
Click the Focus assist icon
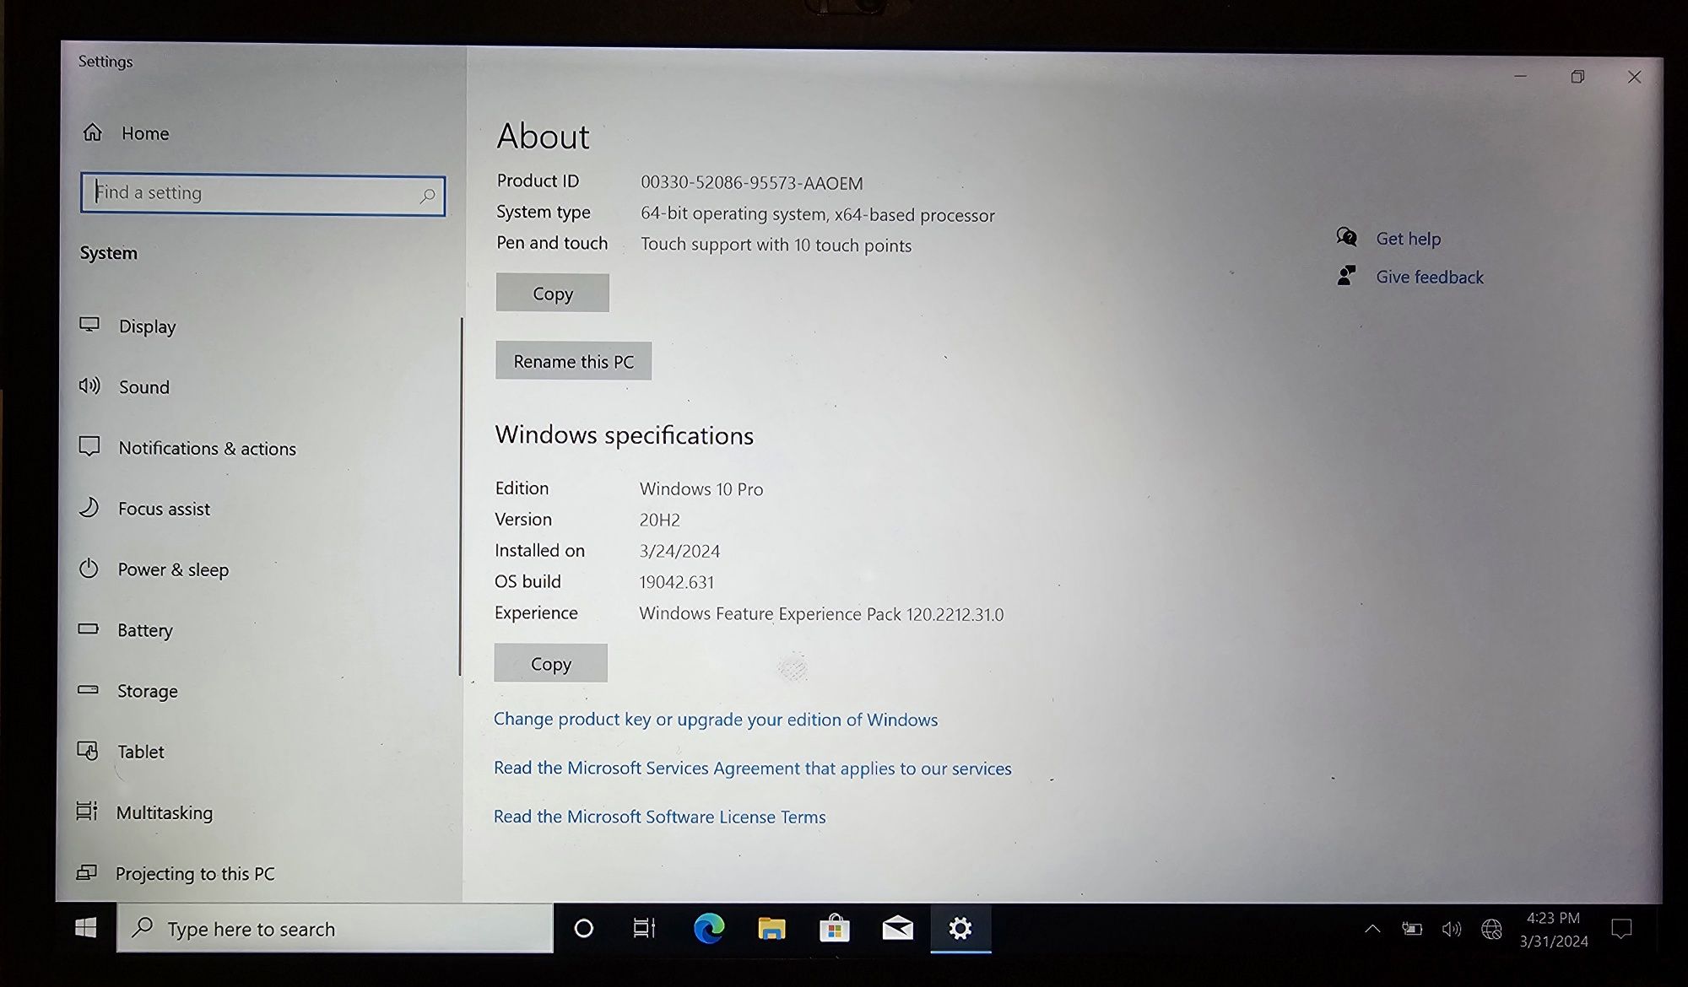point(92,508)
